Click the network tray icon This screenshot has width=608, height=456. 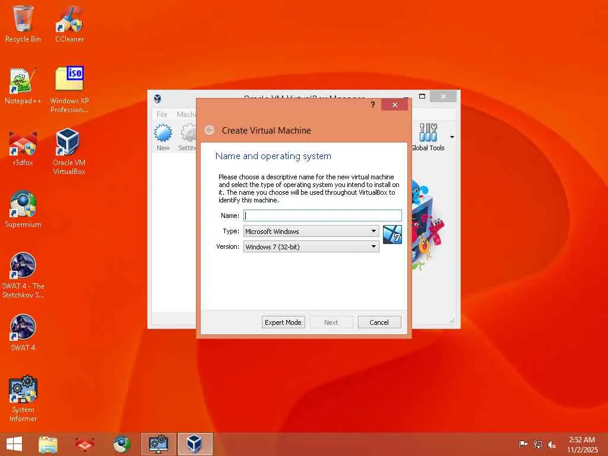click(x=537, y=444)
